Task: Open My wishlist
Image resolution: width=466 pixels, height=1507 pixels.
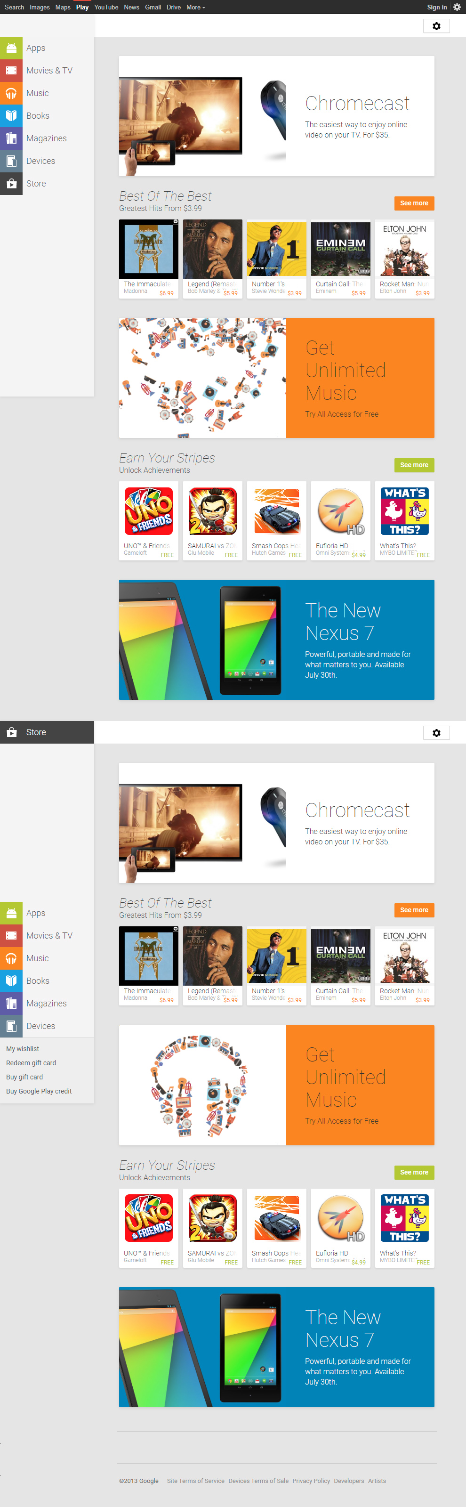Action: click(x=23, y=1049)
